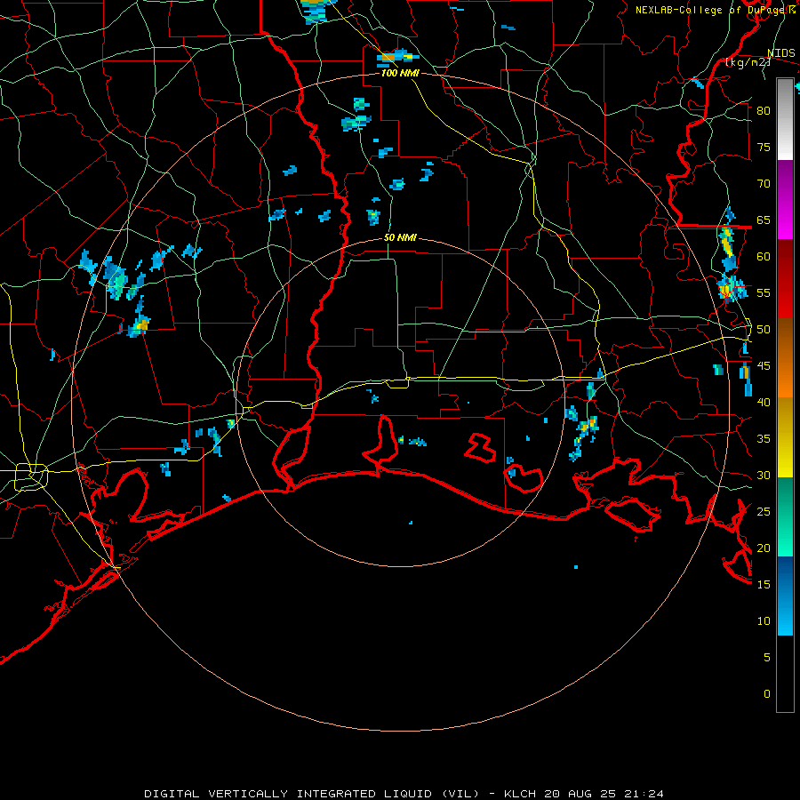Select the legend value 55

(x=764, y=292)
